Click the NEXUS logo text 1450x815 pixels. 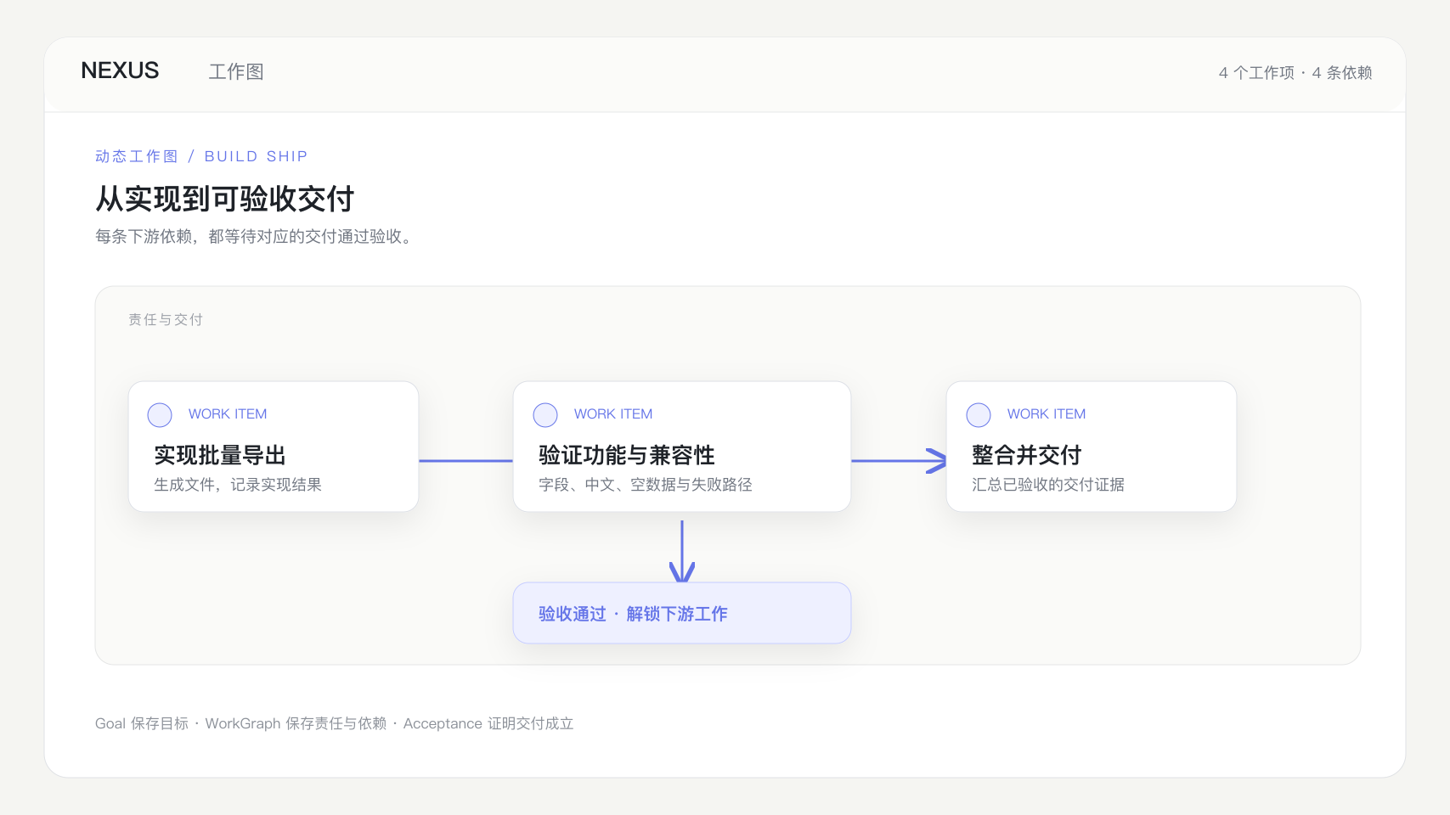(x=120, y=70)
